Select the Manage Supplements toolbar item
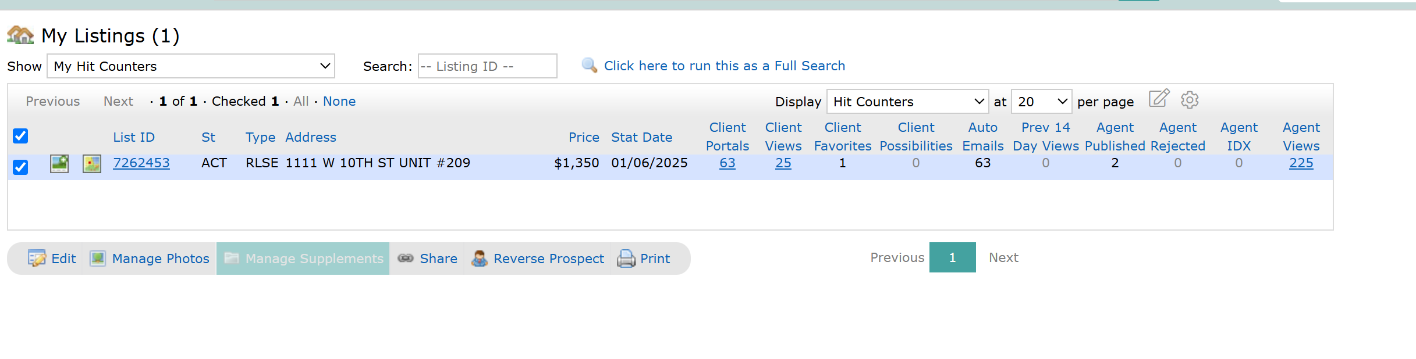The height and width of the screenshot is (359, 1416). 303,259
